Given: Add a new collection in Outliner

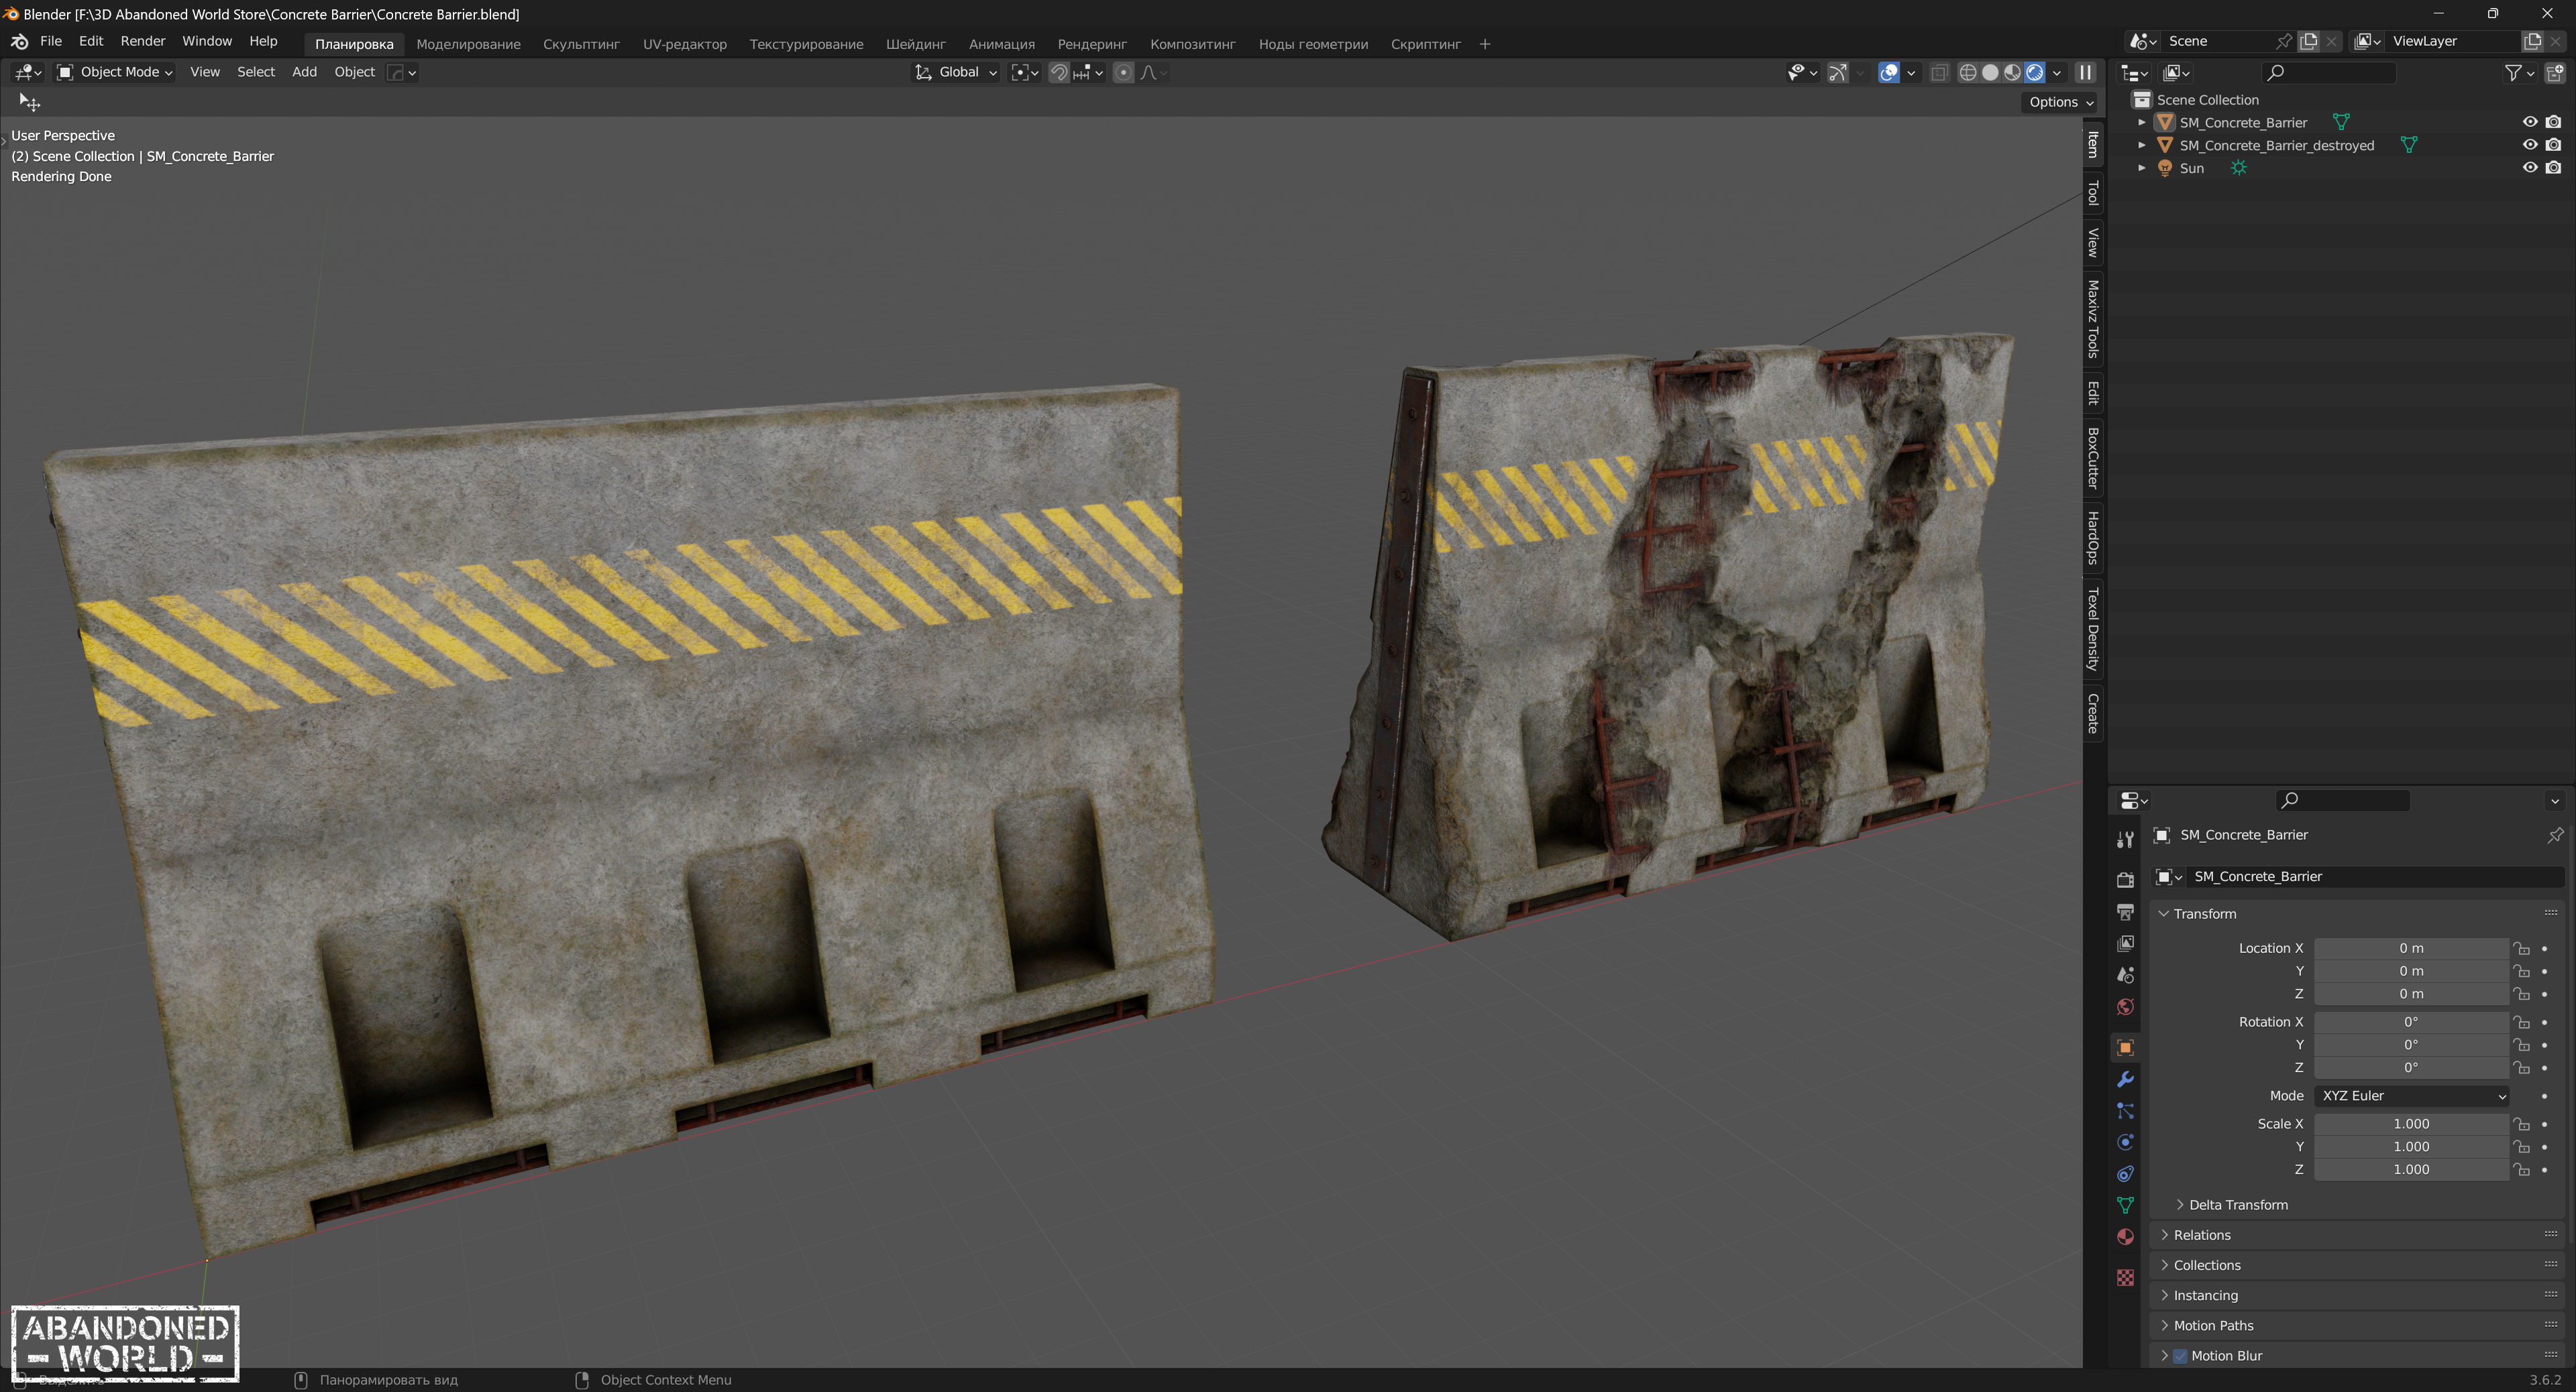Looking at the screenshot, I should [x=2555, y=72].
